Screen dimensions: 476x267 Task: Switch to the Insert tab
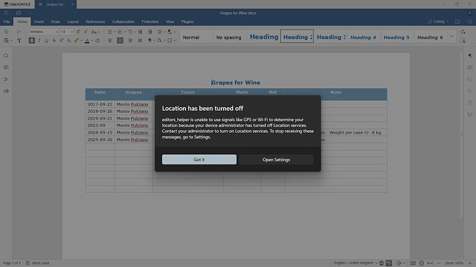click(39, 22)
